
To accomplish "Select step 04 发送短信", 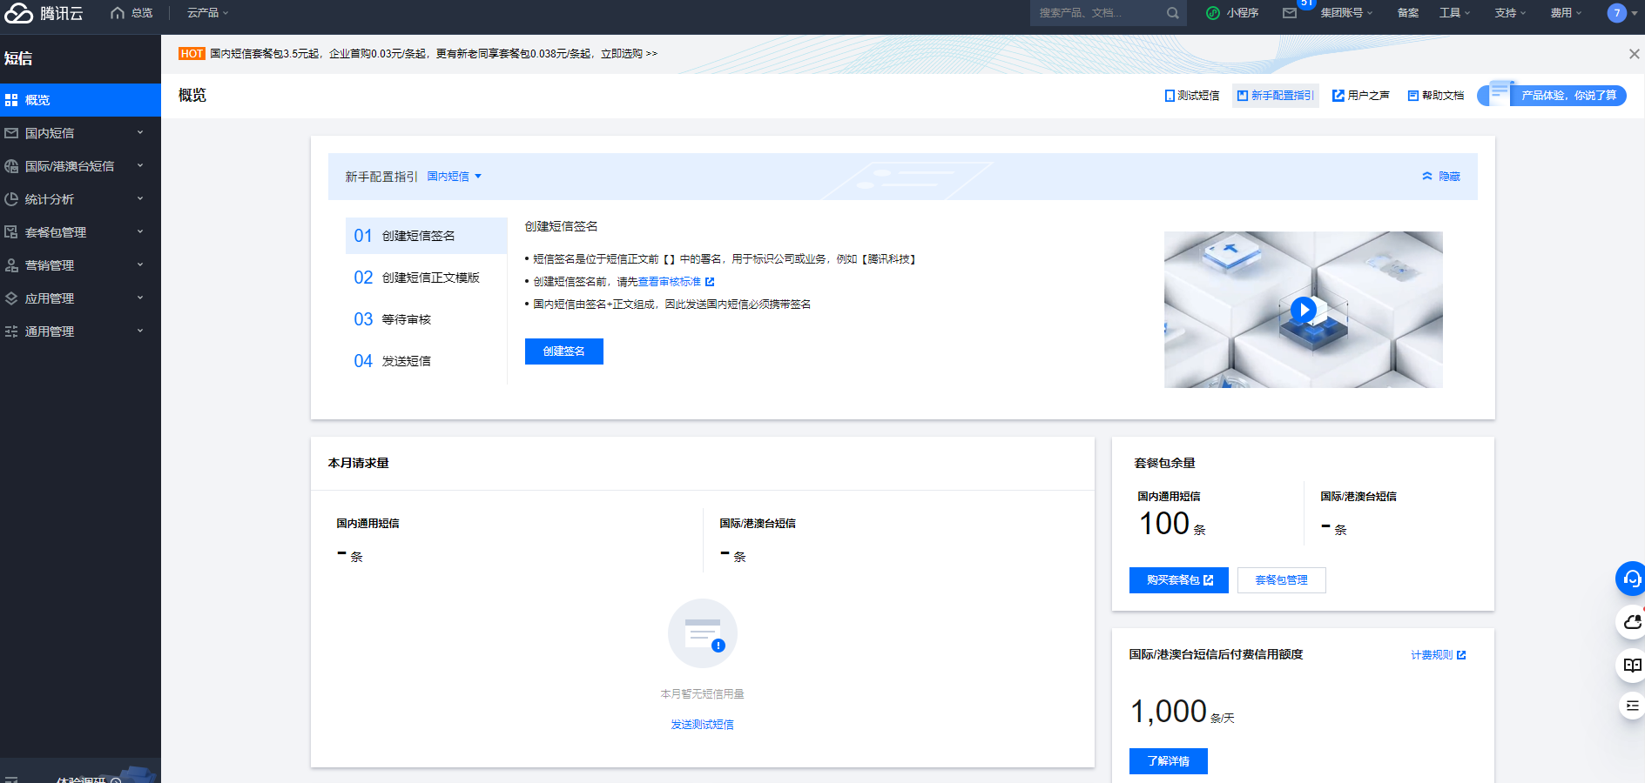I will click(426, 361).
